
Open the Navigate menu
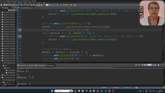point(20,3)
